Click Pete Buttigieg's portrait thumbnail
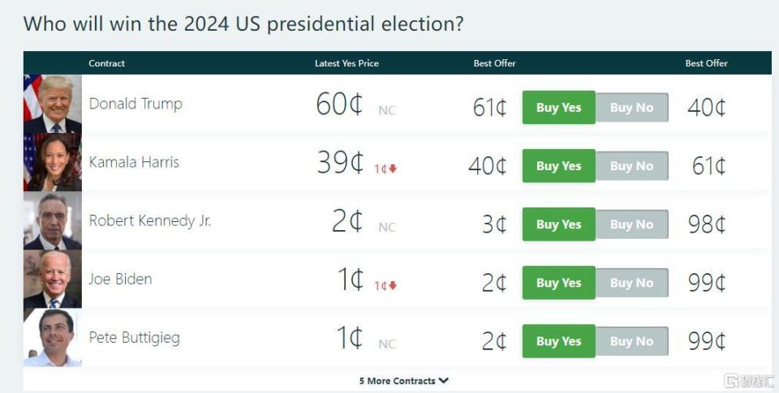This screenshot has height=393, width=779. click(53, 337)
